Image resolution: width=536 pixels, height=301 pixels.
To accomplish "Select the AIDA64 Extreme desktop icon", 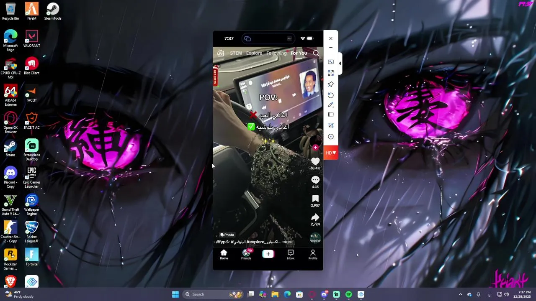I will coord(10,96).
